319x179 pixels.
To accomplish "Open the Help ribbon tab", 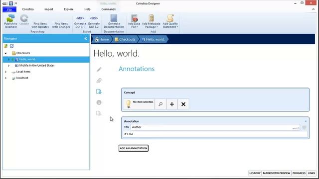I will 88,9.
